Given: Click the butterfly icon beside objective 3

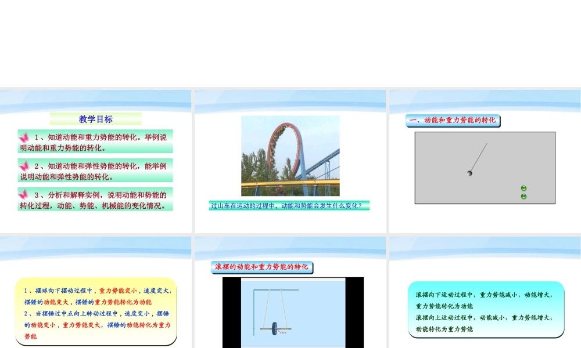Looking at the screenshot, I should click(x=23, y=194).
